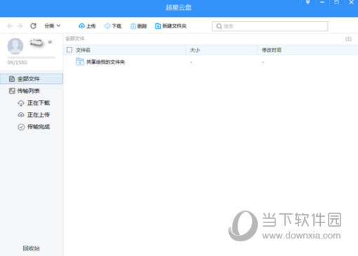Click the 全部文件 breadcrumb path

pos(75,38)
